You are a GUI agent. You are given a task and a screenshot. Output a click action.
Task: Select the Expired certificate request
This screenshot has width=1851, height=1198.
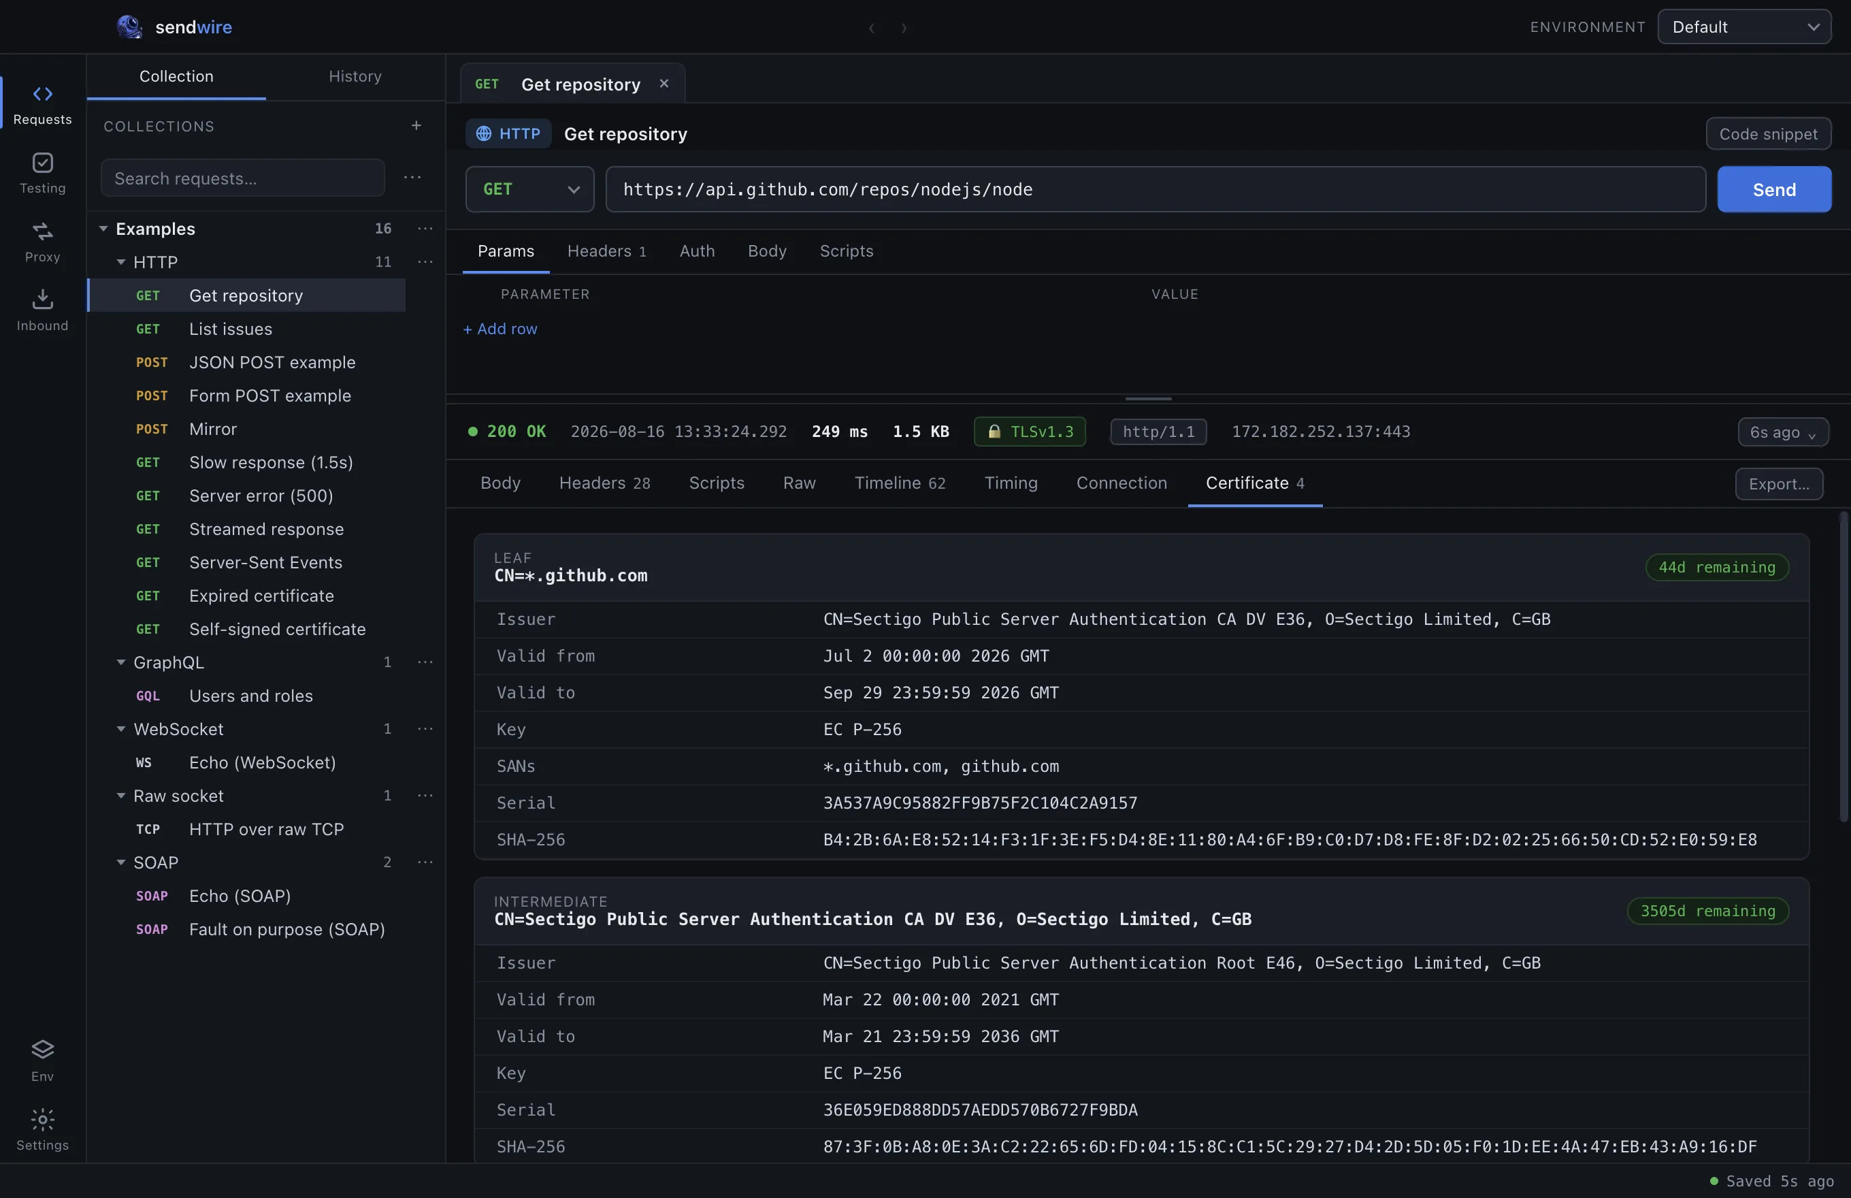point(247,596)
